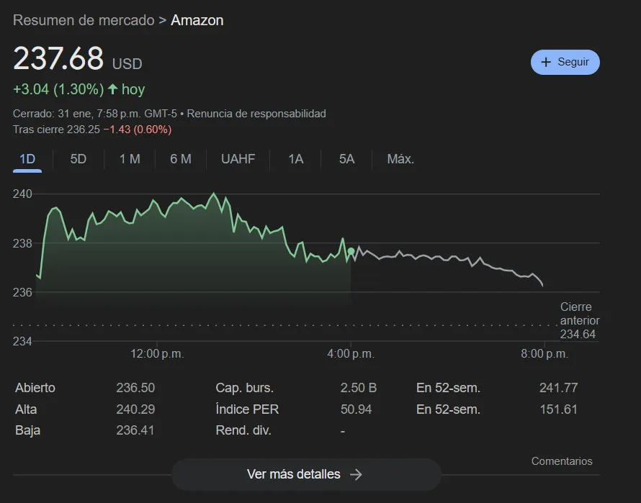Select the 1D range tab
Screen dimensions: 641x503
point(27,159)
